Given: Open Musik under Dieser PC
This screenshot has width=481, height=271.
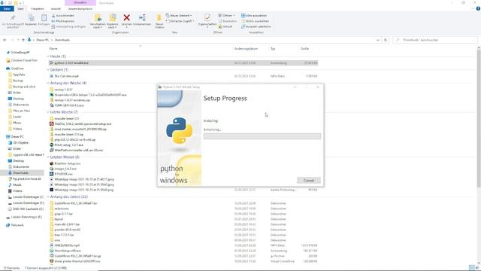Looking at the screenshot, I should point(17,184).
